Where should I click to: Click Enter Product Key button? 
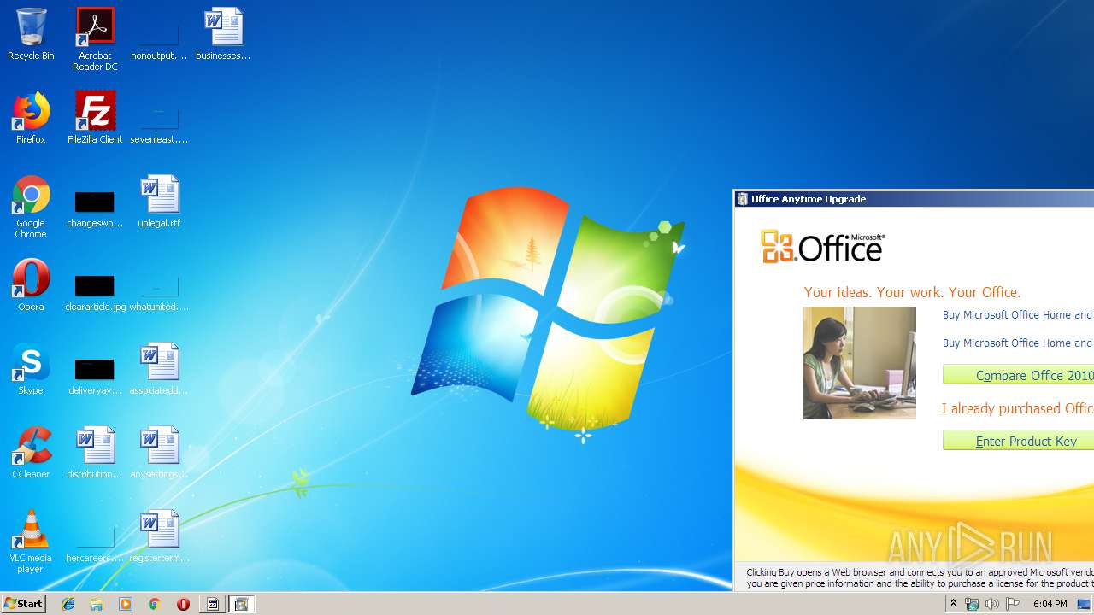pyautogui.click(x=1018, y=441)
